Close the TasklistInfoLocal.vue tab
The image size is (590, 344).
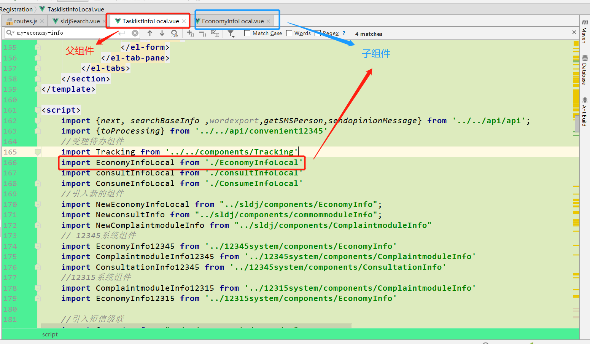pyautogui.click(x=184, y=21)
